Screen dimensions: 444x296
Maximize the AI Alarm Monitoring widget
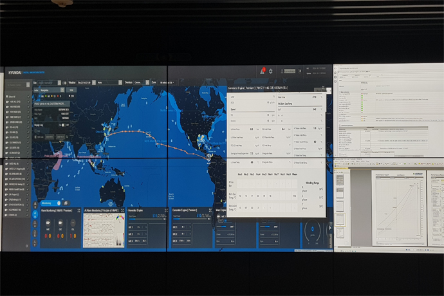pos(122,210)
